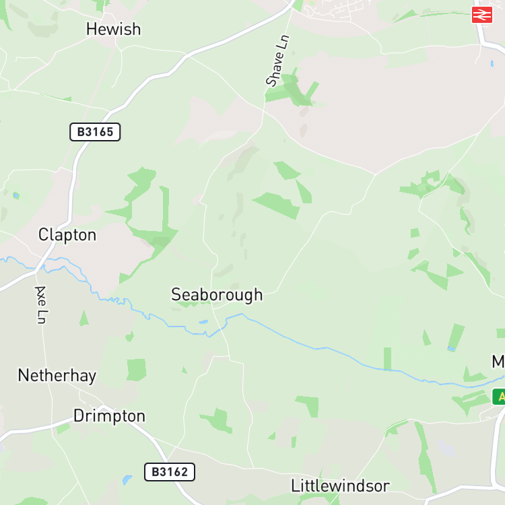Click the partial M place label
Image resolution: width=505 pixels, height=505 pixels.
tap(498, 362)
